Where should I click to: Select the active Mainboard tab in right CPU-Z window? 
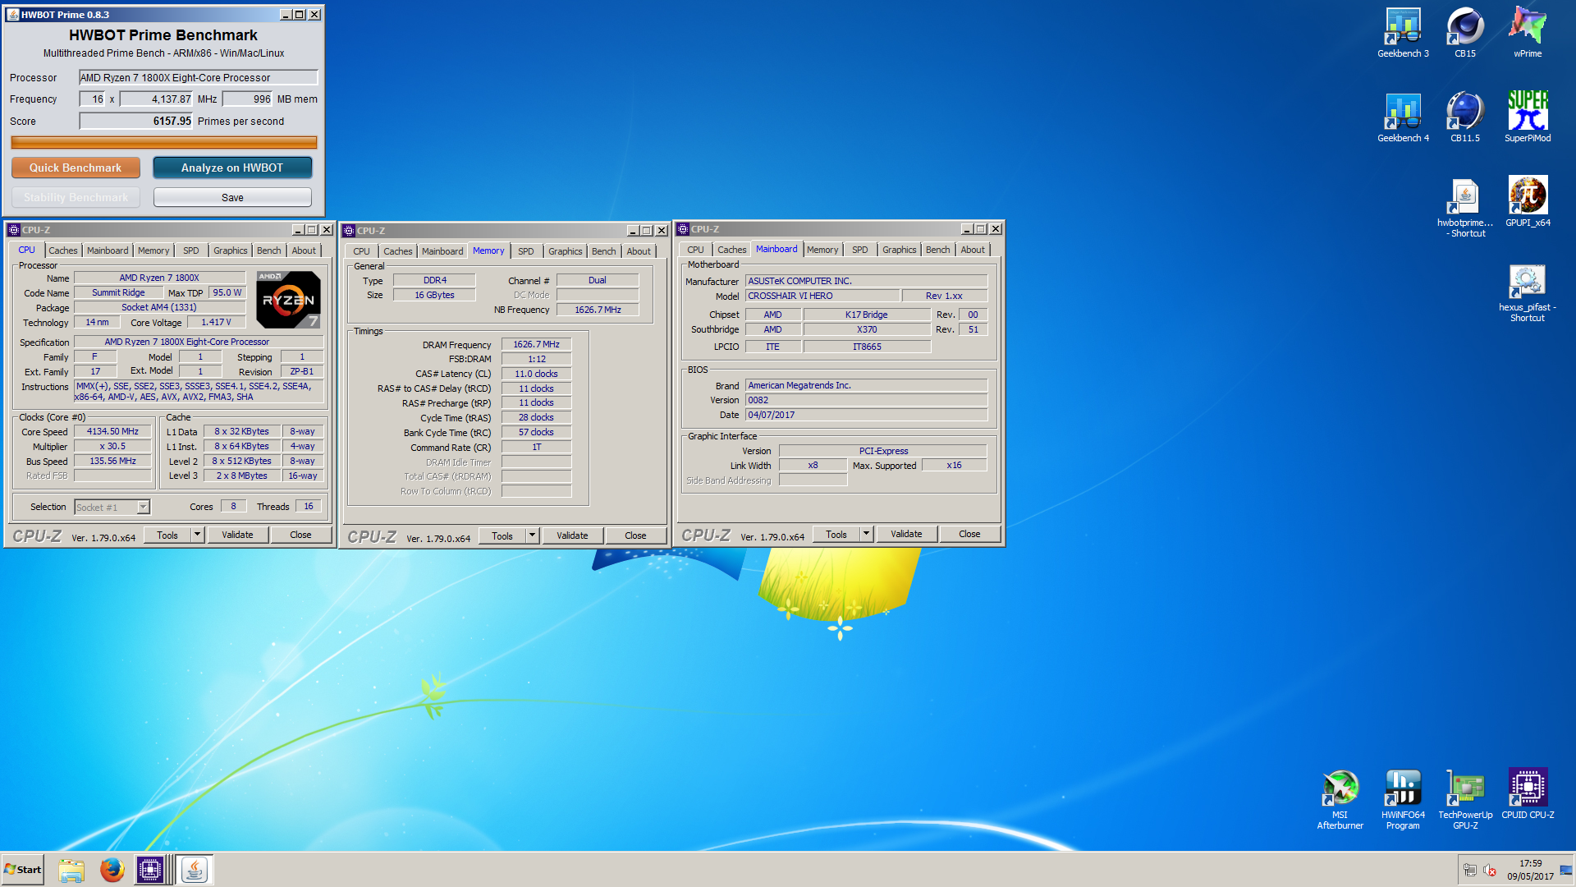click(x=777, y=249)
